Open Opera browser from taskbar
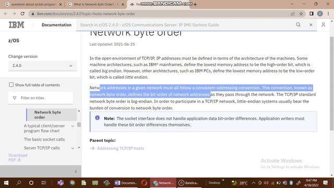The height and width of the screenshot is (188, 334). click(x=144, y=183)
